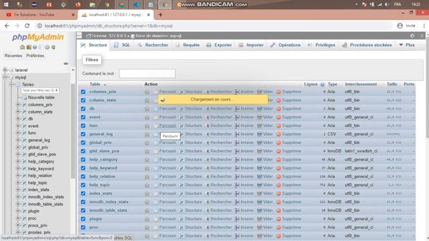Open the help_relation table link

(x=102, y=177)
